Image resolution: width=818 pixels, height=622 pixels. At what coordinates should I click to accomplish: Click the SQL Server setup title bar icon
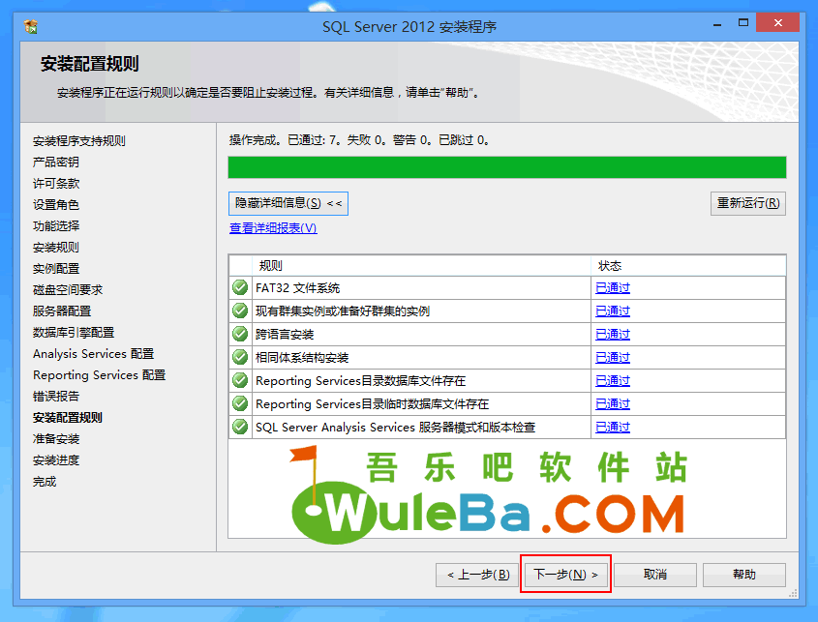coord(30,26)
